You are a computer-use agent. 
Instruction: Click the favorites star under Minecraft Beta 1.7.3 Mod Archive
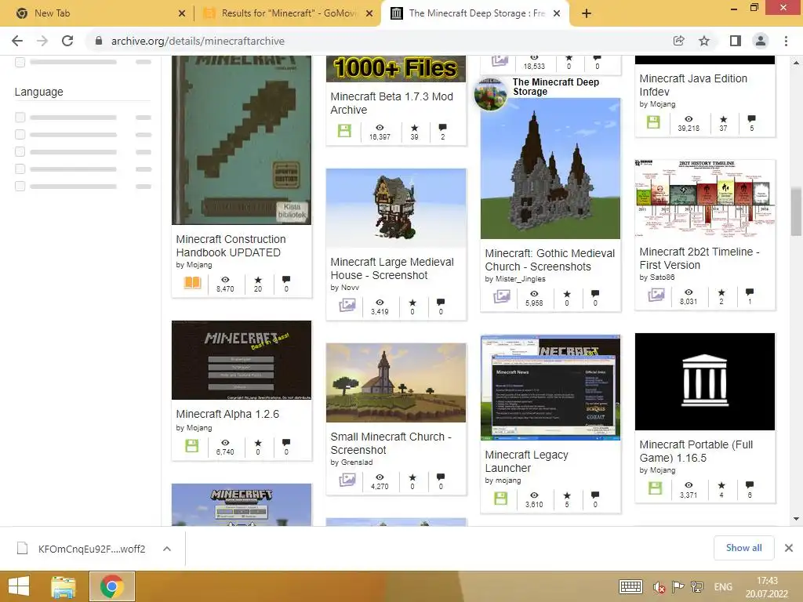tap(414, 128)
